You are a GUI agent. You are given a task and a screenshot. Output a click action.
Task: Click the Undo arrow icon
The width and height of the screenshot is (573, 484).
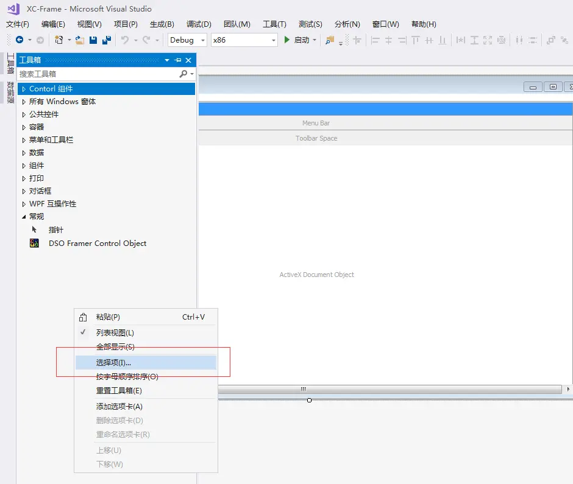tap(125, 40)
